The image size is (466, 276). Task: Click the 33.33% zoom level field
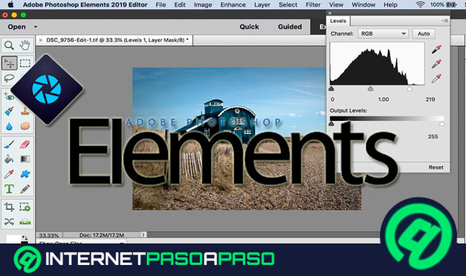click(x=49, y=236)
